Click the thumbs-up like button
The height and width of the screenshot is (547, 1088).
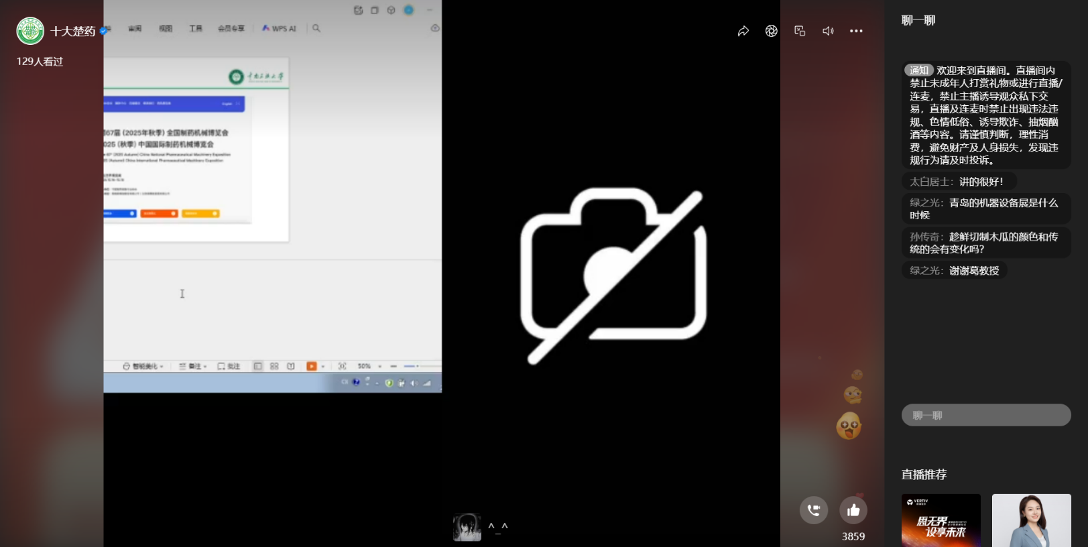pyautogui.click(x=853, y=510)
